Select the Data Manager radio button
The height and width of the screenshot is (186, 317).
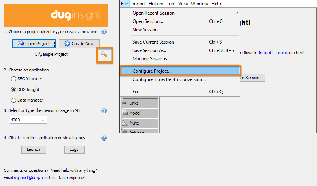pyautogui.click(x=13, y=100)
